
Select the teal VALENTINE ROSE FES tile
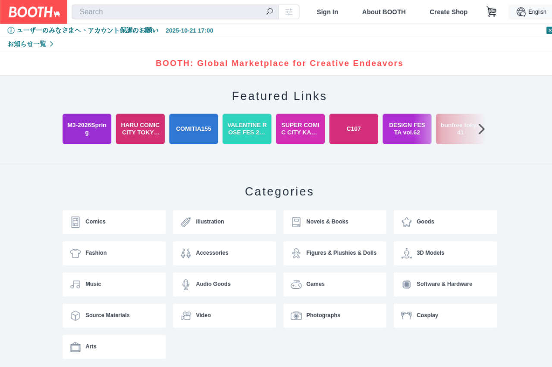[x=247, y=129]
